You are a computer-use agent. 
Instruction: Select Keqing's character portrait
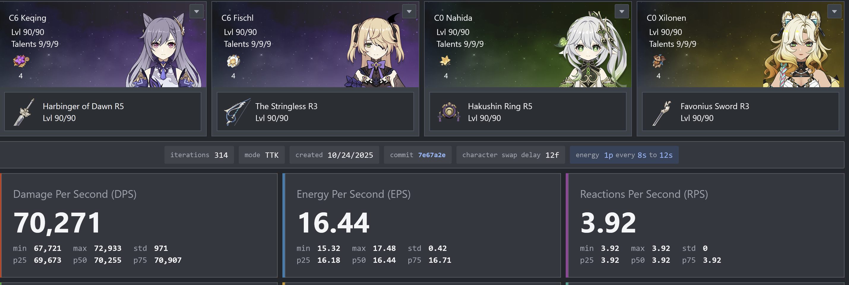(163, 49)
